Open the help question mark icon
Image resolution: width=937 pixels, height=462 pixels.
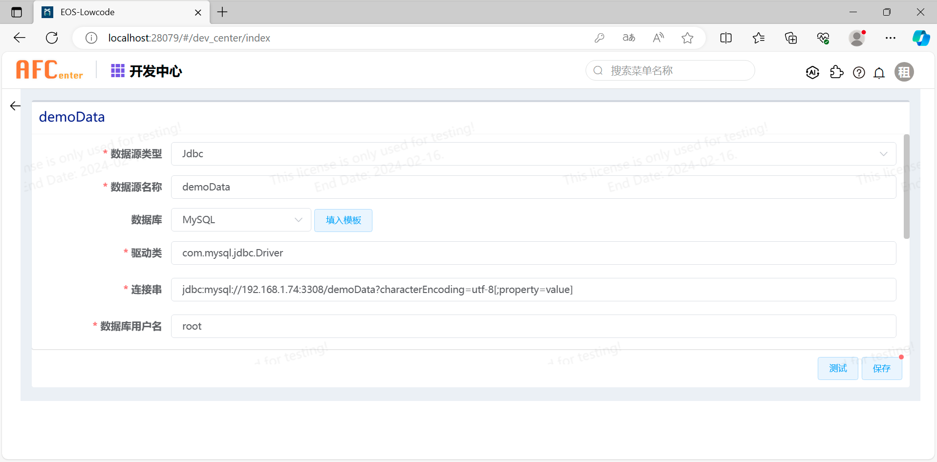coord(859,73)
